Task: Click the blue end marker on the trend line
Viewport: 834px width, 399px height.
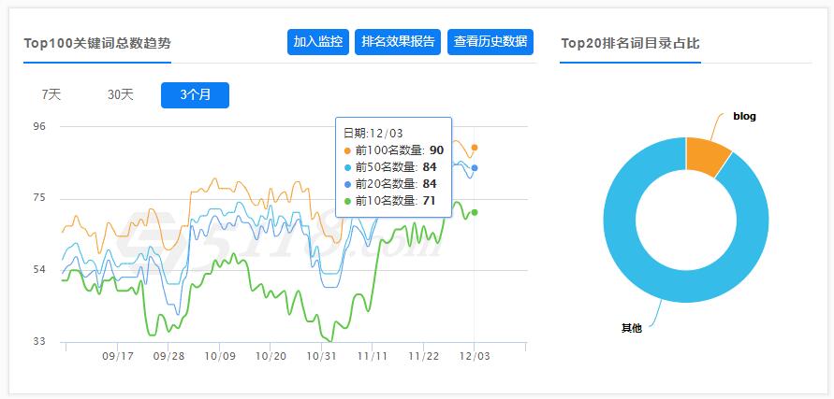Action: pos(475,168)
